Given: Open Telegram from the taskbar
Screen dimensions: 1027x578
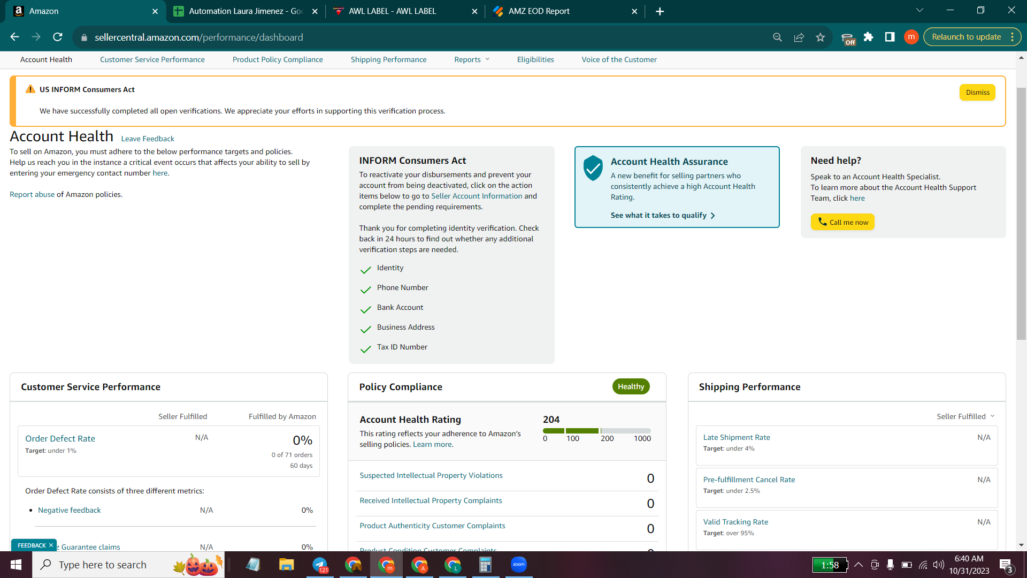Looking at the screenshot, I should click(x=320, y=565).
